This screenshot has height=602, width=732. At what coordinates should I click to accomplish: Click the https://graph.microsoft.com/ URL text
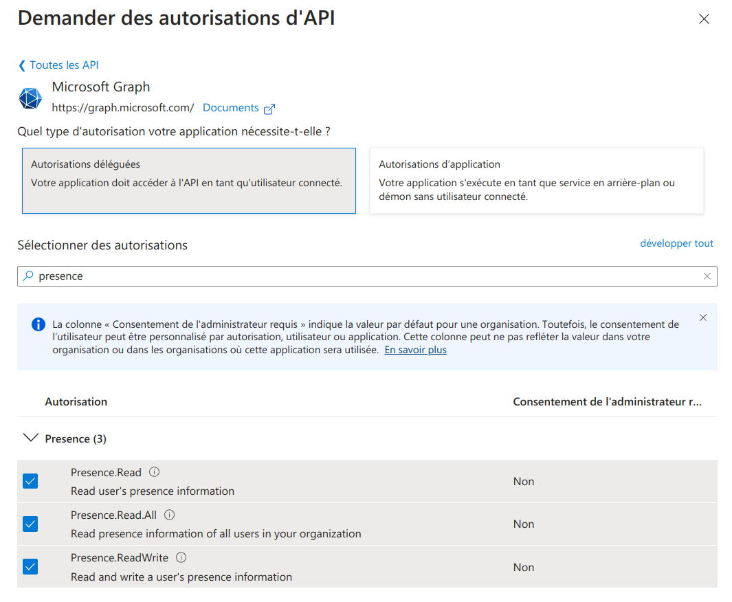(123, 108)
